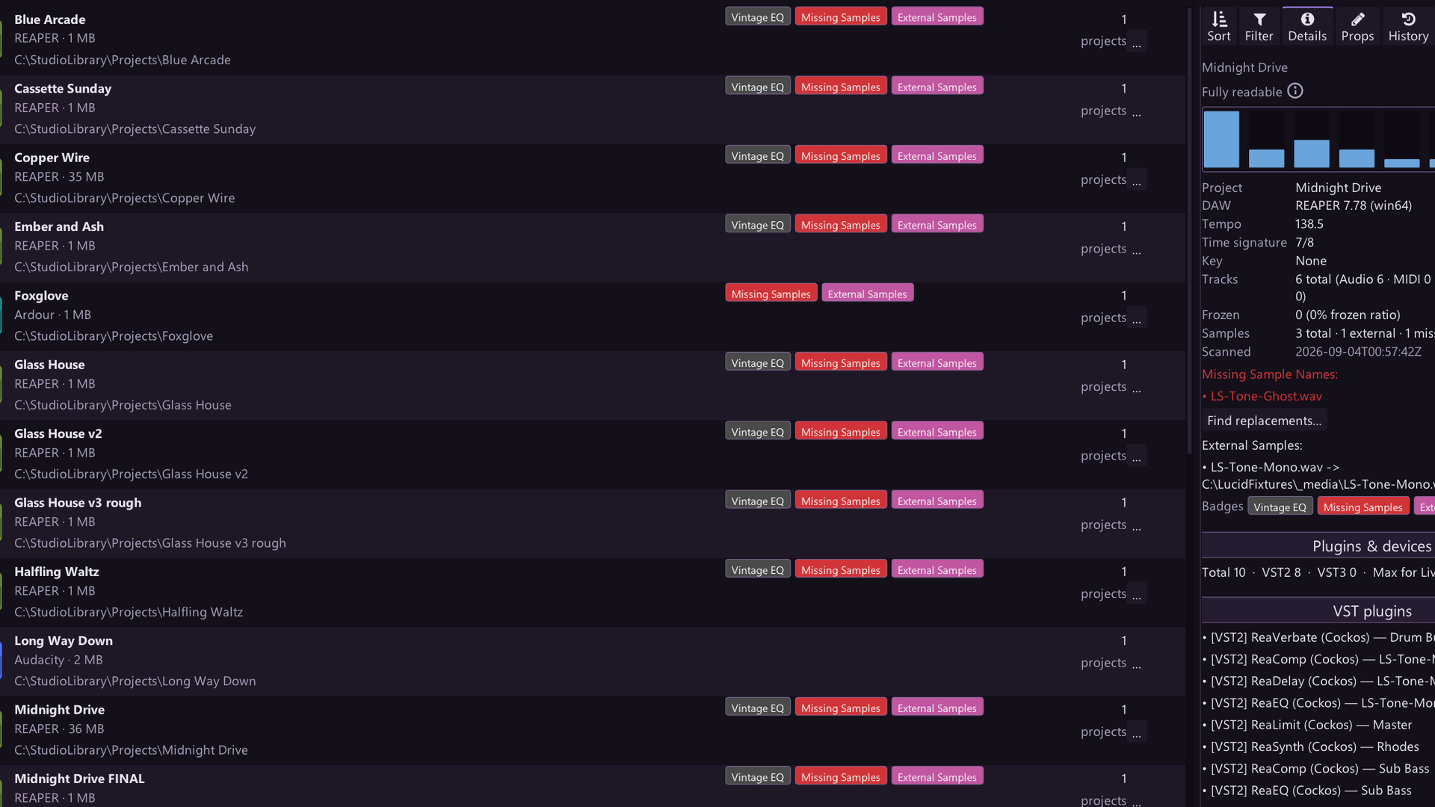
Task: Open the ellipsis menu for Midnight Drive
Action: click(1136, 732)
